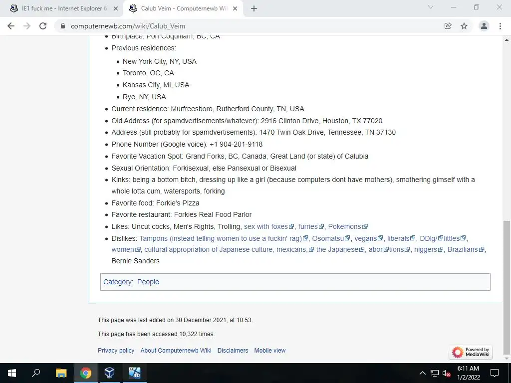Viewport: 511px width, 383px height.
Task: Open the furries link
Action: (x=311, y=226)
